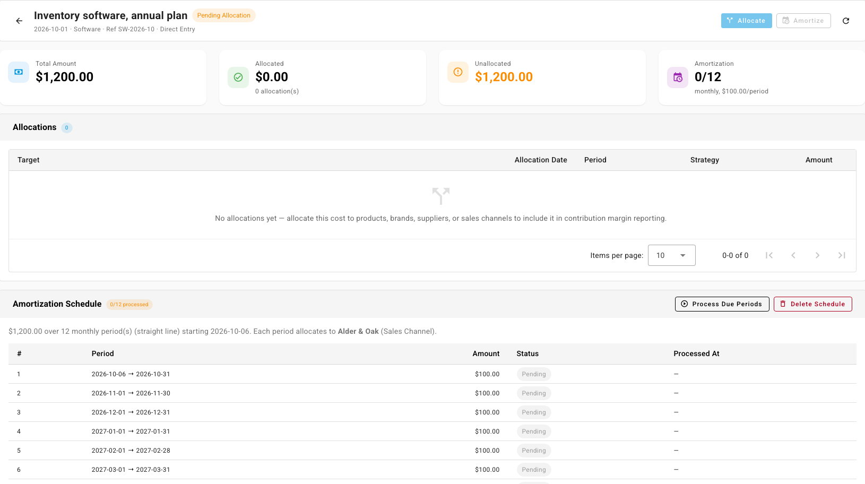Select period 2027-03-01 → 2027-03-31 row
865x484 pixels.
(433, 470)
